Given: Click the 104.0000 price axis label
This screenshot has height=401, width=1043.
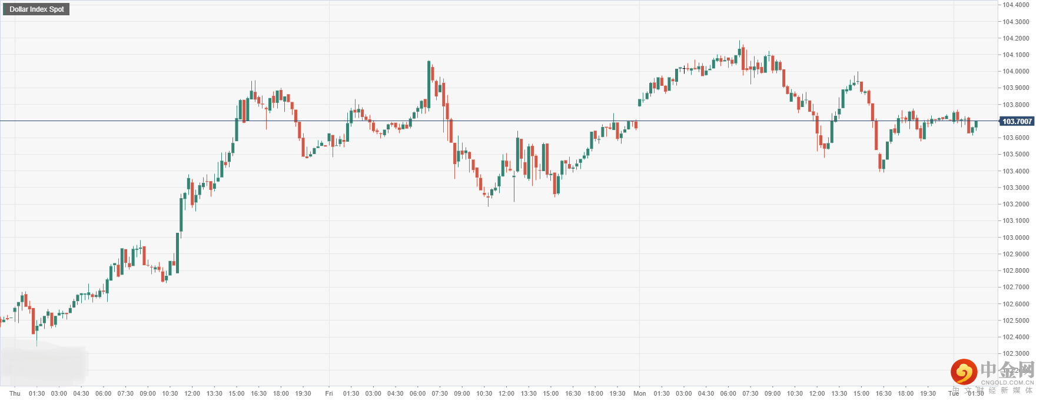Looking at the screenshot, I should click(x=1016, y=71).
